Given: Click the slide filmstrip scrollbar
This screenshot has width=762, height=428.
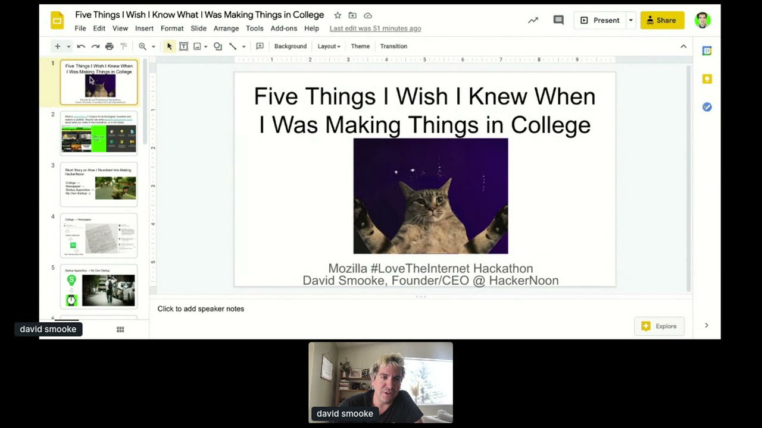Looking at the screenshot, I should [144, 101].
